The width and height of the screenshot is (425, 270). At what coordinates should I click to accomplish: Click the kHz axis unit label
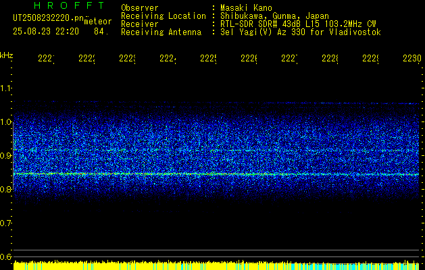tap(7, 55)
